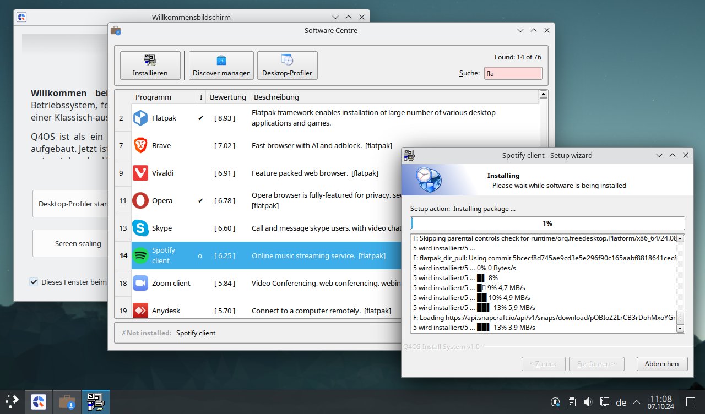This screenshot has width=705, height=414.
Task: Click the updates tray icon
Action: pos(556,402)
